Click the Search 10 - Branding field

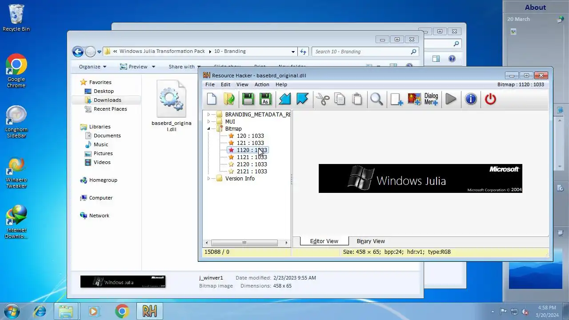tap(365, 52)
